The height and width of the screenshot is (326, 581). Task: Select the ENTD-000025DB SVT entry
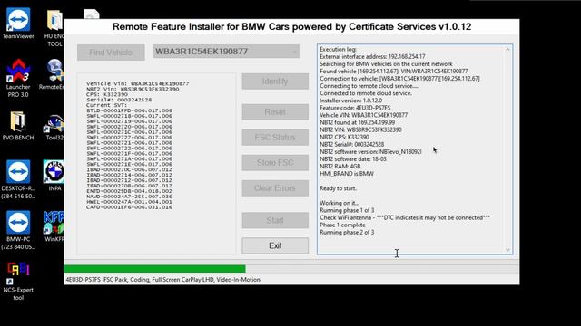pos(129,191)
